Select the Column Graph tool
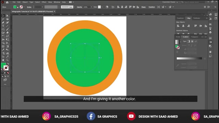The width and height of the screenshot is (219, 123). coord(8,53)
